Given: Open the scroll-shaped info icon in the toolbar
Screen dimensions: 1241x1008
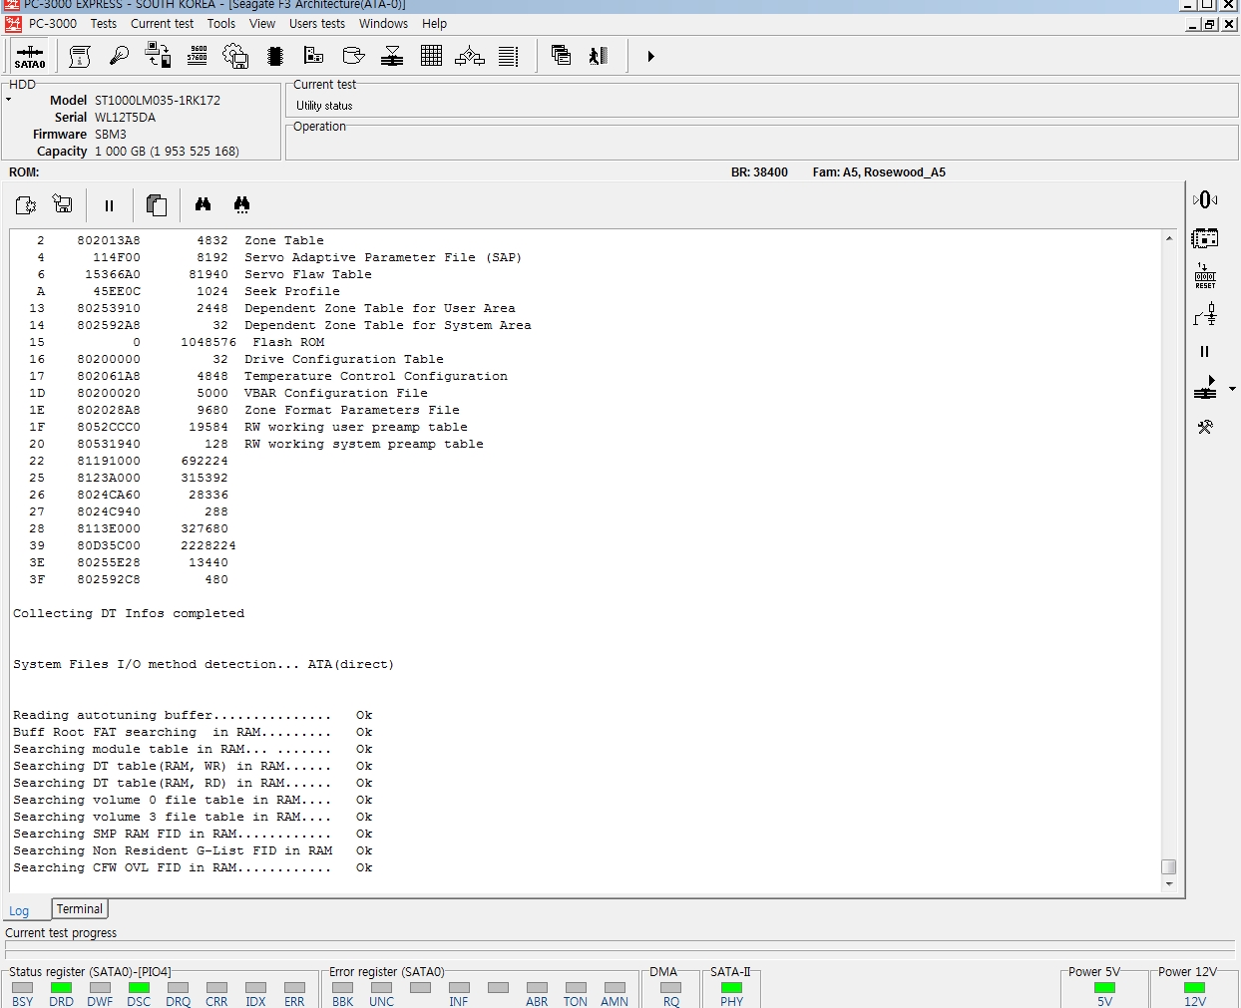Looking at the screenshot, I should (x=80, y=56).
